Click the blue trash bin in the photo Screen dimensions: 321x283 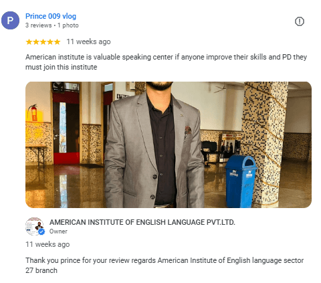click(240, 181)
